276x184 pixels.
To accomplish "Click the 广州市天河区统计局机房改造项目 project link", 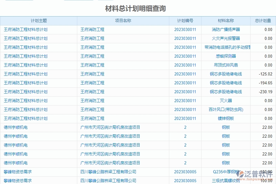I will pos(110,127).
